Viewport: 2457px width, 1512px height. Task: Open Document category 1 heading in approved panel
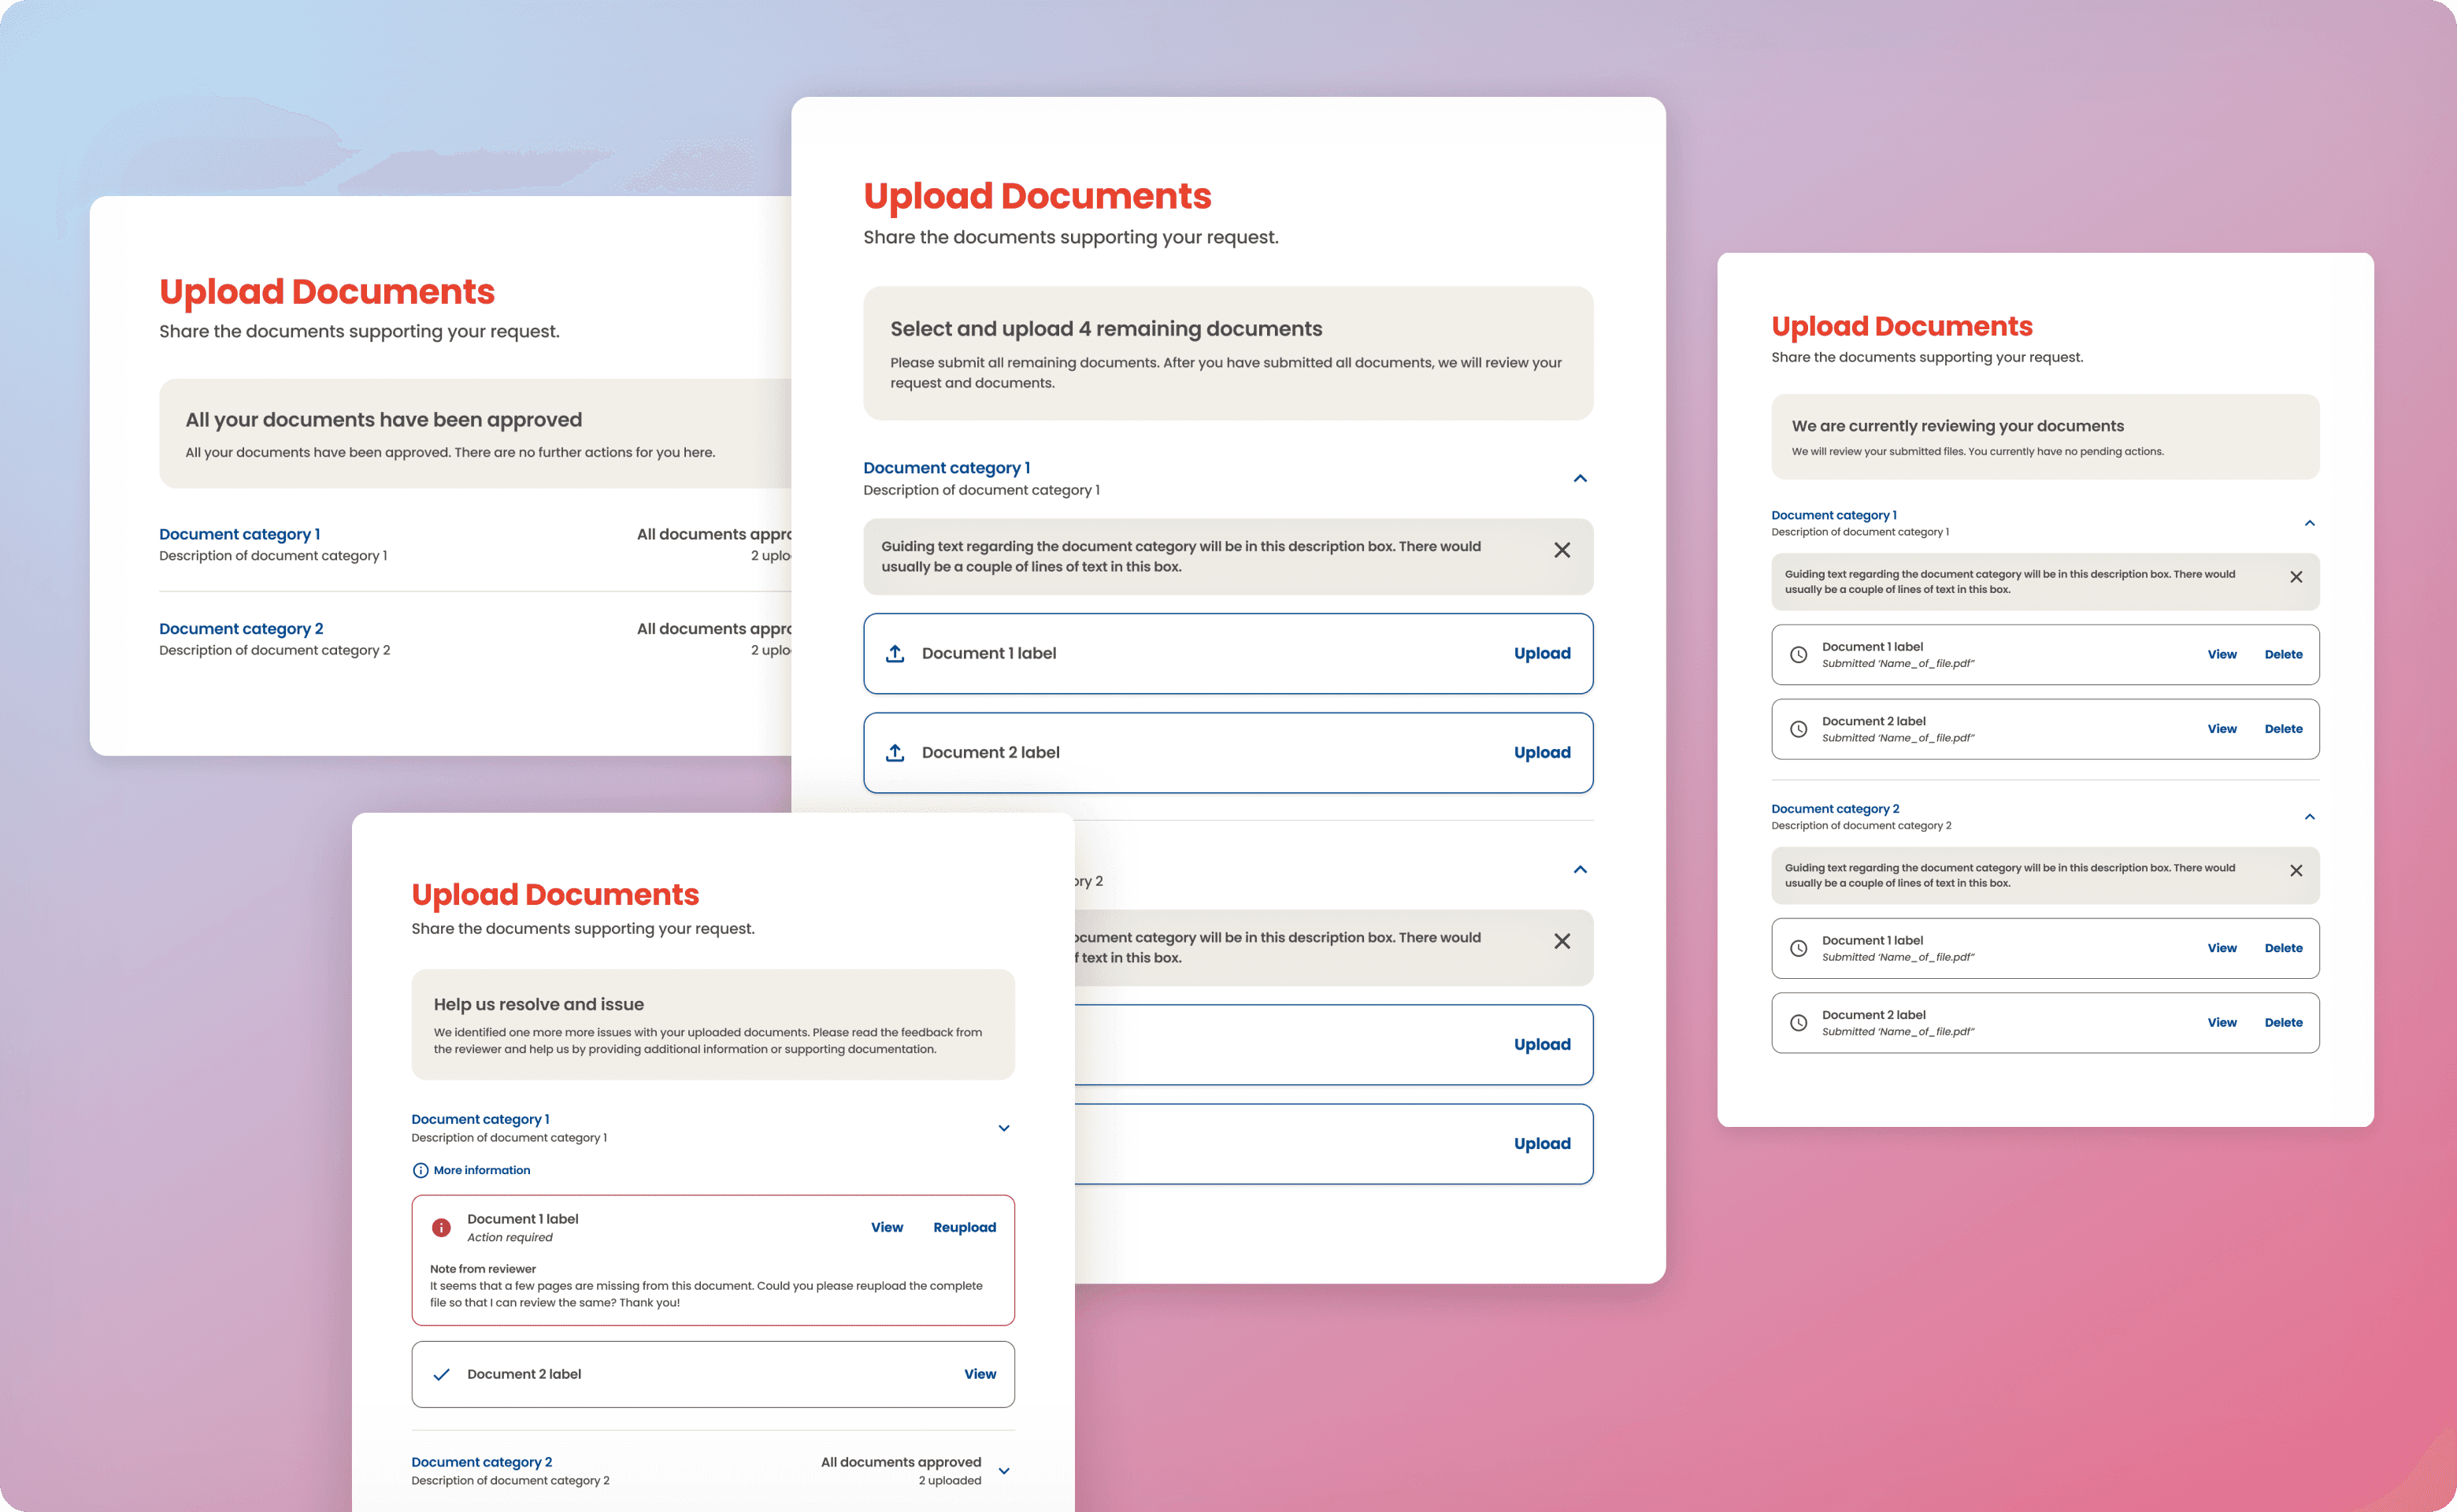[x=240, y=534]
